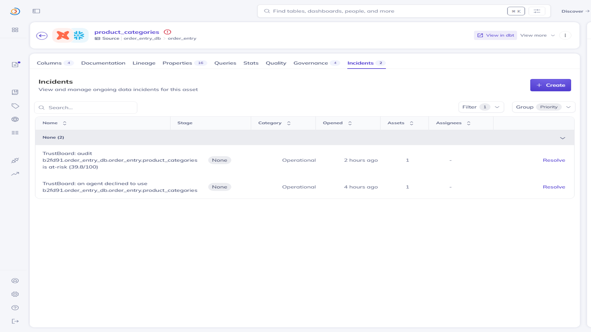The height and width of the screenshot is (332, 591).
Task: Click order_entry schema in breadcrumb
Action: 182,38
